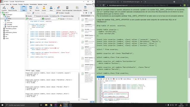The height and width of the screenshot is (107, 190).
Task: Open the Prueba_1 connection dropdown
Action: click(34, 19)
